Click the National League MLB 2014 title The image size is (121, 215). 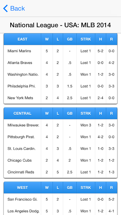[x=60, y=25]
